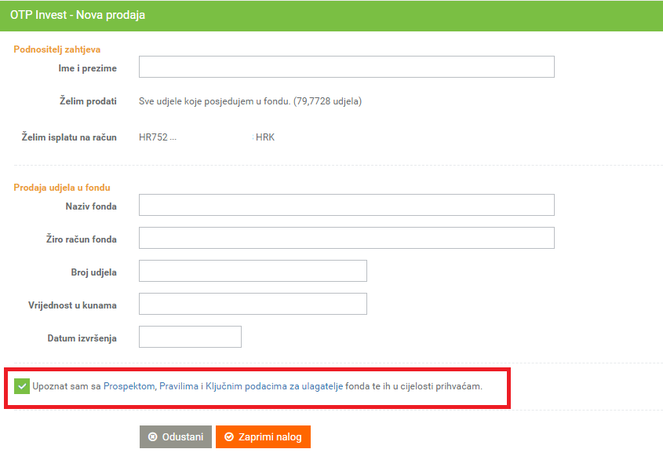Open Ključnim podacima za ulagatelje link
This screenshot has height=460, width=663.
(274, 386)
